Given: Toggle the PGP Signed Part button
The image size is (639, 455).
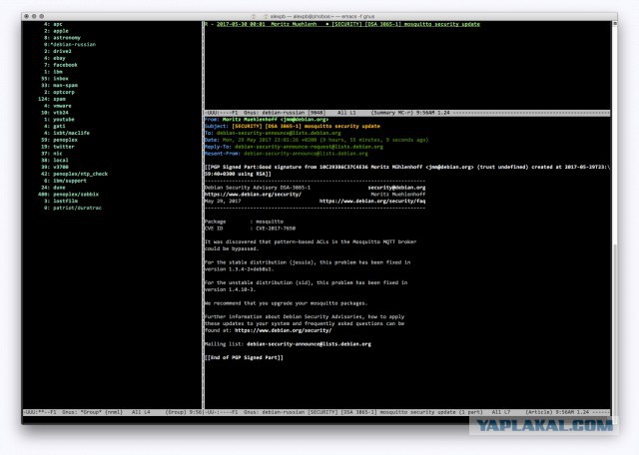Looking at the screenshot, I should (406, 171).
